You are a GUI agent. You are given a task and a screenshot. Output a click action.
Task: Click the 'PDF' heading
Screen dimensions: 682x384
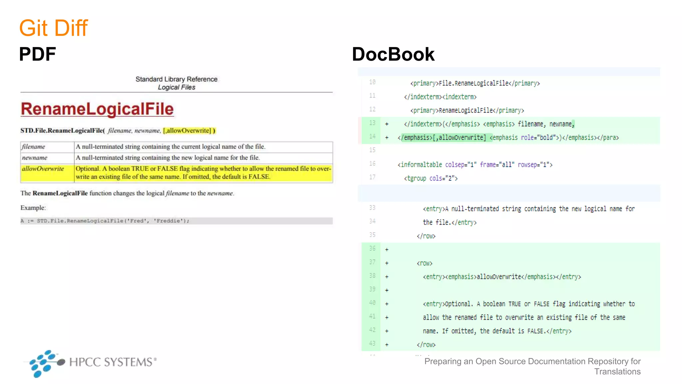37,54
